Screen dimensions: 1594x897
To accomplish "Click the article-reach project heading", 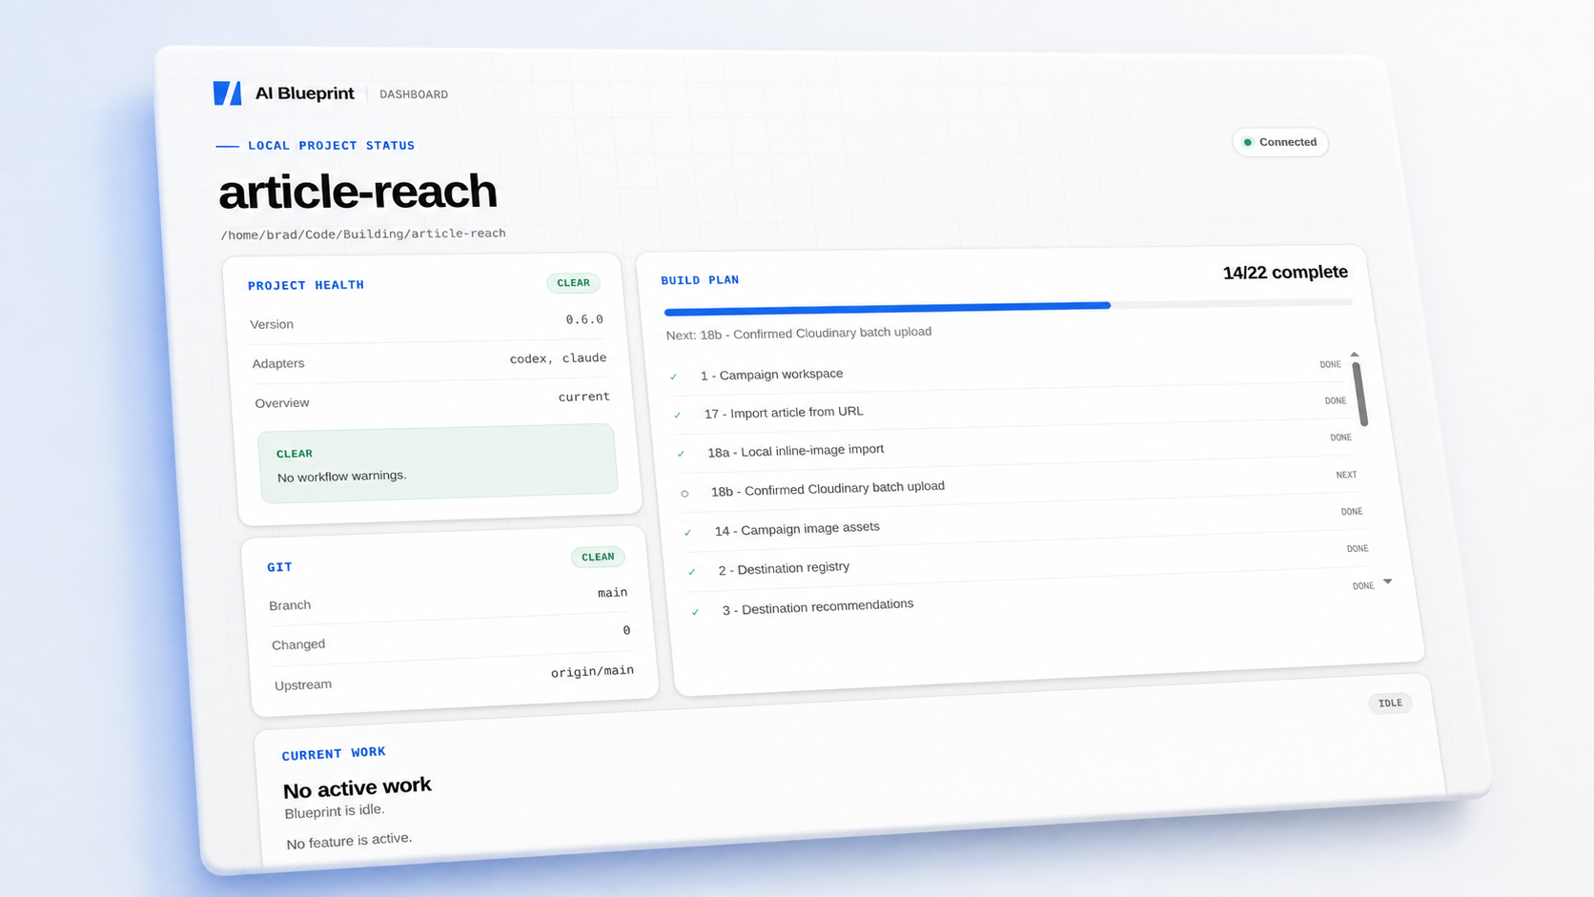I will click(358, 192).
